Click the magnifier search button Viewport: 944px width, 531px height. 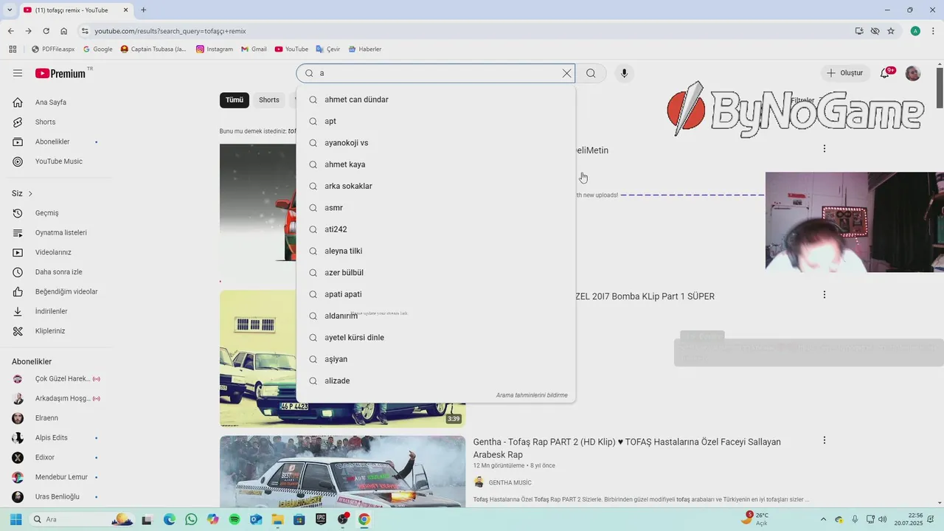tap(591, 73)
